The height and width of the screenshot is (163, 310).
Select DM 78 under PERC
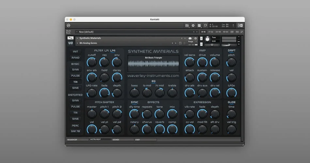point(75,131)
